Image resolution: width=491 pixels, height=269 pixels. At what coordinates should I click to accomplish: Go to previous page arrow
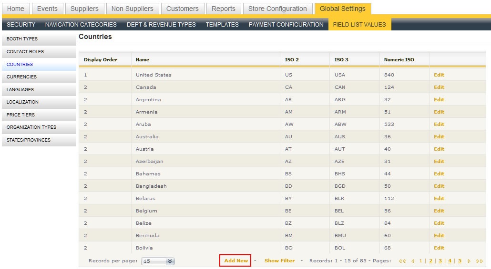[x=413, y=261]
